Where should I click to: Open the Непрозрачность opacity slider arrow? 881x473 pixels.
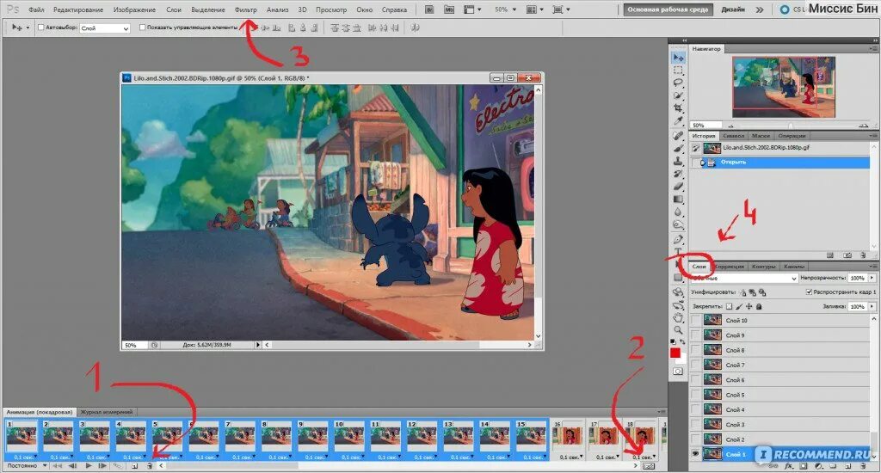coord(872,278)
